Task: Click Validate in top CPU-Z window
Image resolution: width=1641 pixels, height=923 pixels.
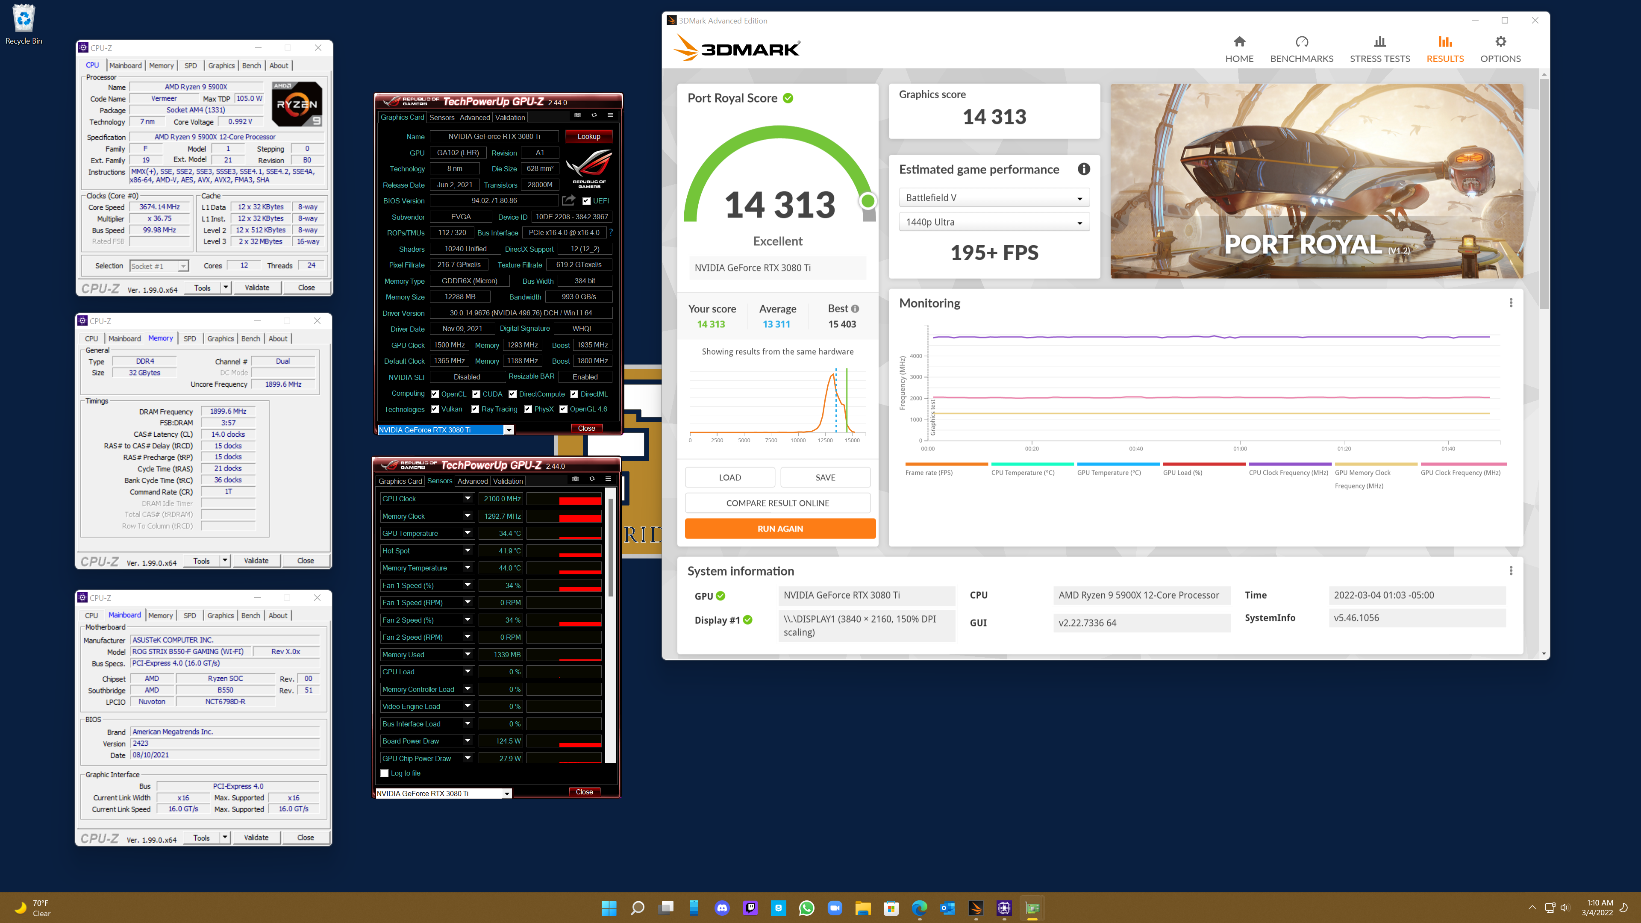Action: [257, 288]
